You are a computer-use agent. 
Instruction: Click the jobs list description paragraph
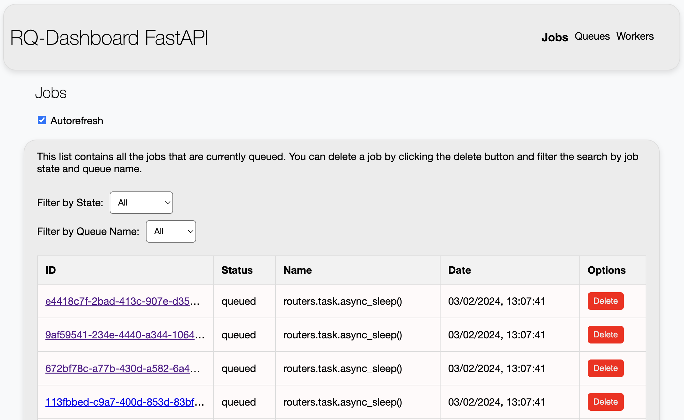click(338, 163)
